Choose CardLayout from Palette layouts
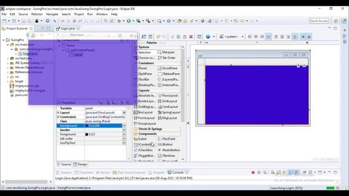This screenshot has height=196, width=349. (x=167, y=107)
